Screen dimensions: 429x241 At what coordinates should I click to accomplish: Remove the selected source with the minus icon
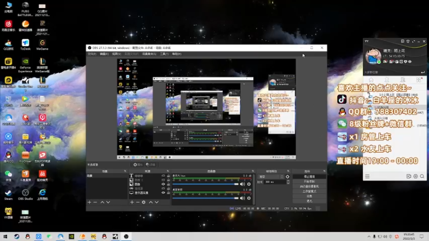(x=138, y=202)
